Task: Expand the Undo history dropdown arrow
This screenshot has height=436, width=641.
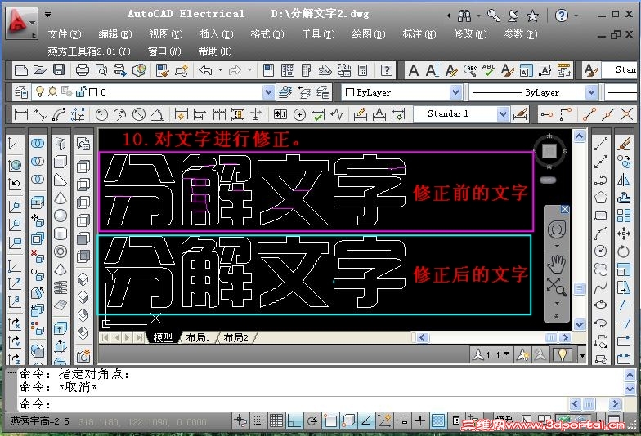Action: [x=220, y=70]
